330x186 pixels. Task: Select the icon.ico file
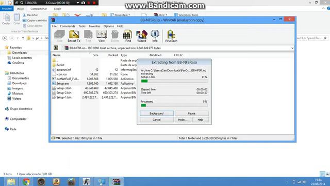[x=61, y=74]
